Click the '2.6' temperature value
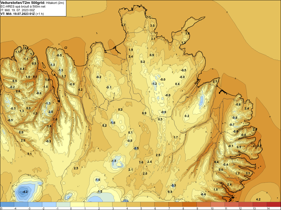This screenshot has width=281, height=210. 18,91
